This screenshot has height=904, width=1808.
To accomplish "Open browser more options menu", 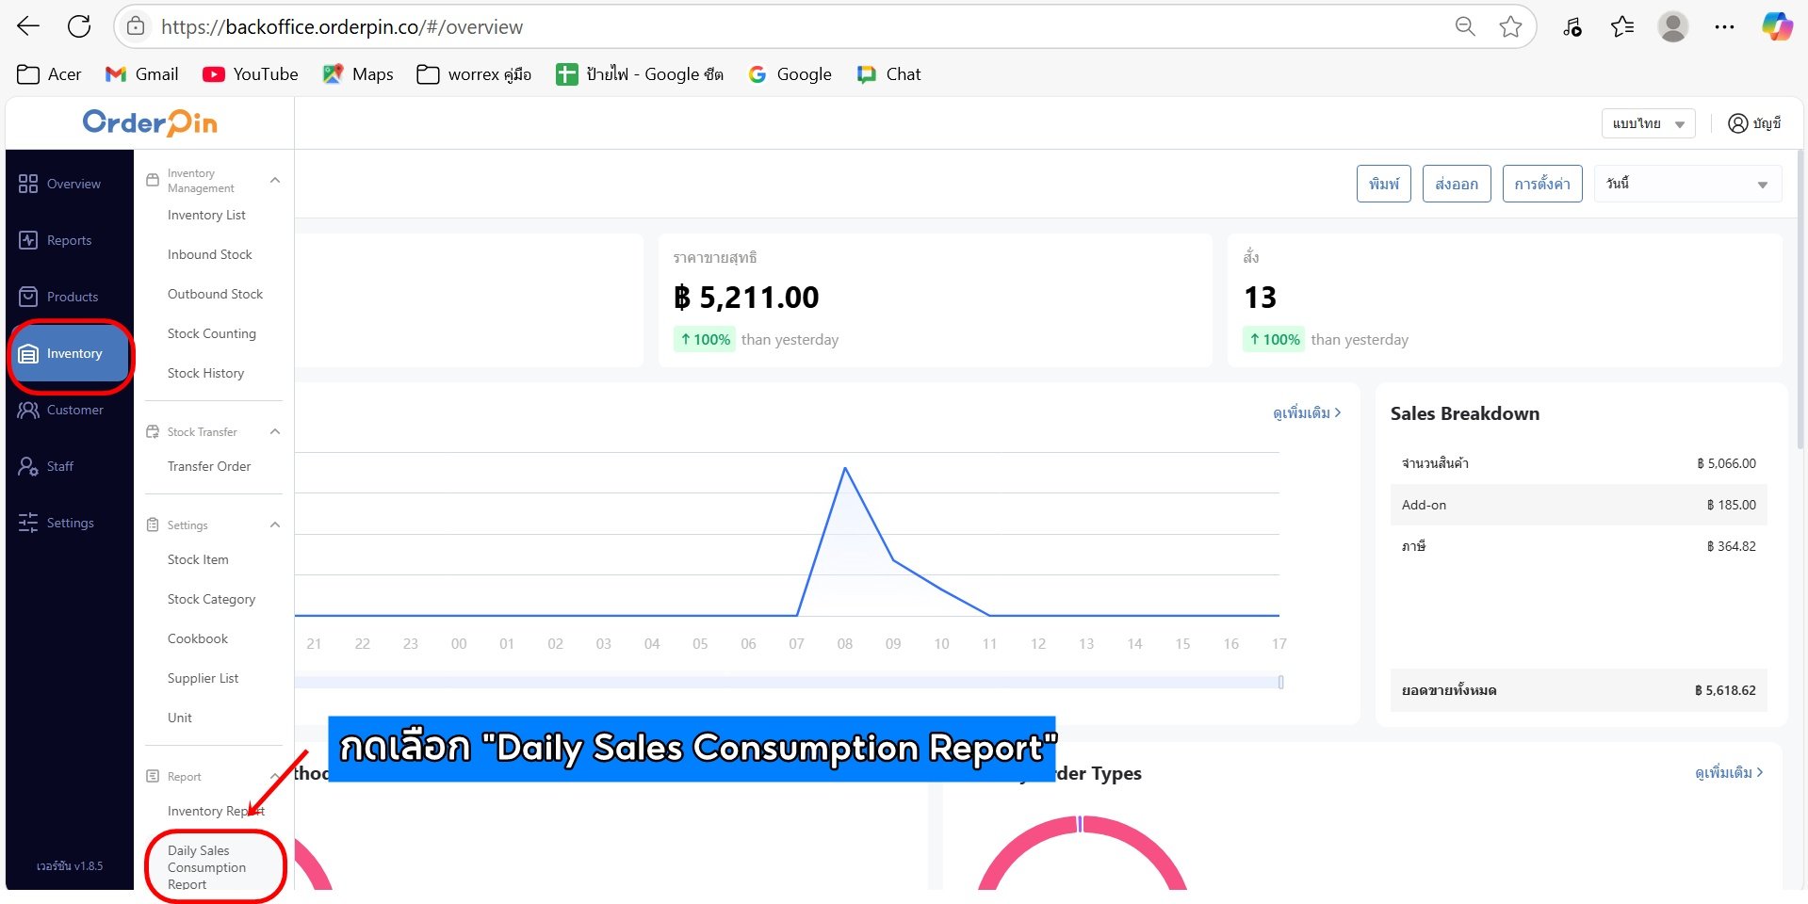I will click(x=1724, y=26).
